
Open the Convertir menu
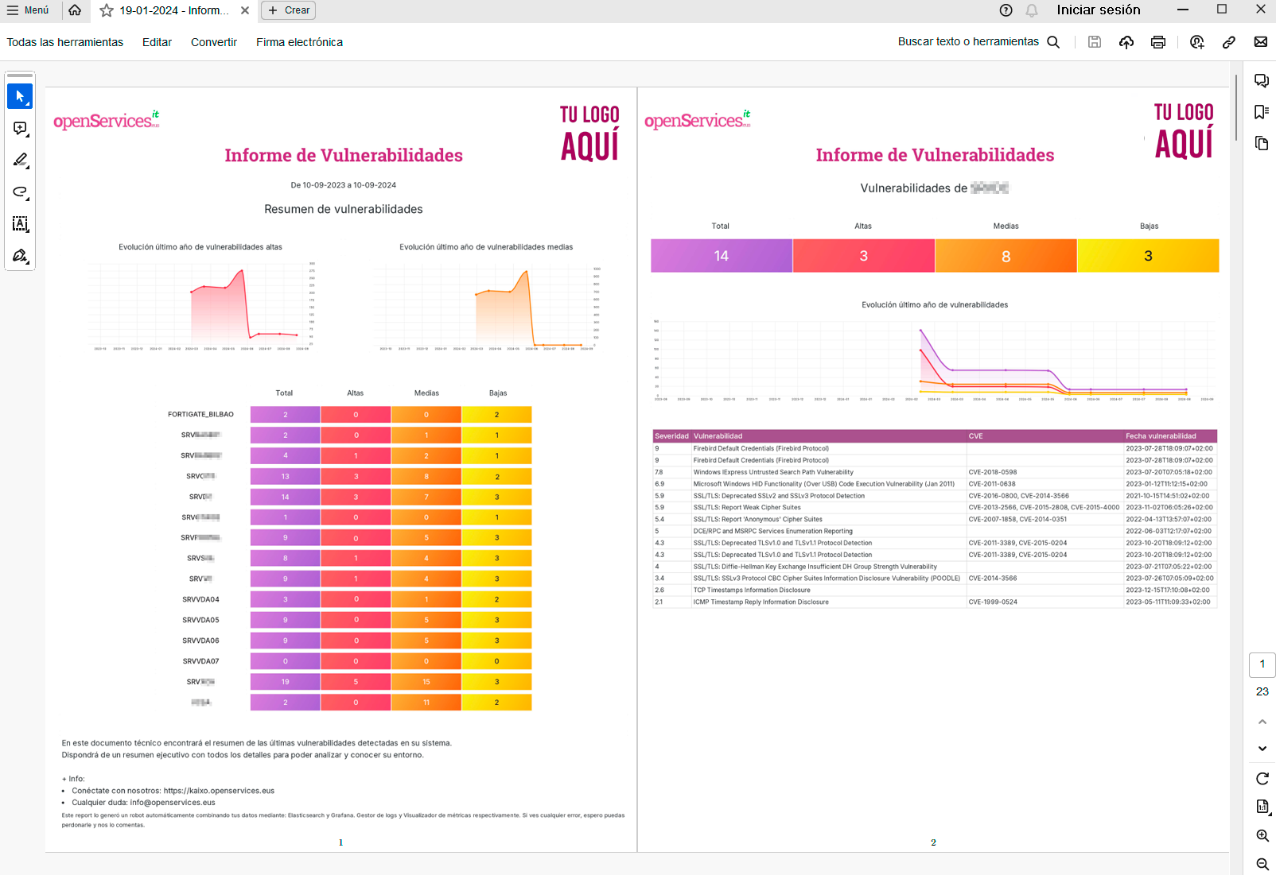[213, 42]
